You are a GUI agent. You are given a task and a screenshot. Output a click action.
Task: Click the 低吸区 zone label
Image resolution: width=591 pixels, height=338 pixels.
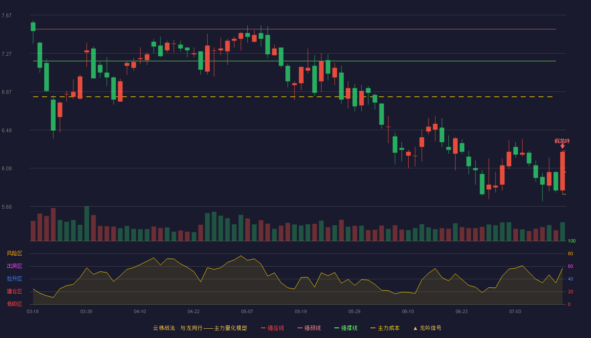coord(14,304)
